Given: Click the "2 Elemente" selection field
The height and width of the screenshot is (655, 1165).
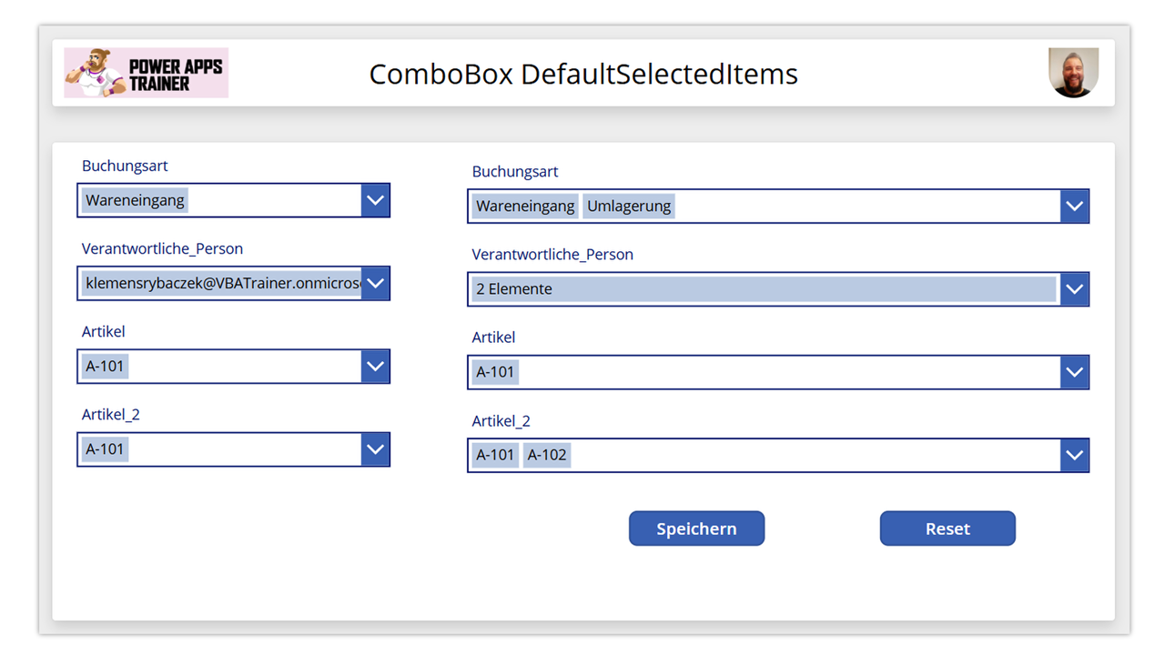Looking at the screenshot, I should pos(763,289).
